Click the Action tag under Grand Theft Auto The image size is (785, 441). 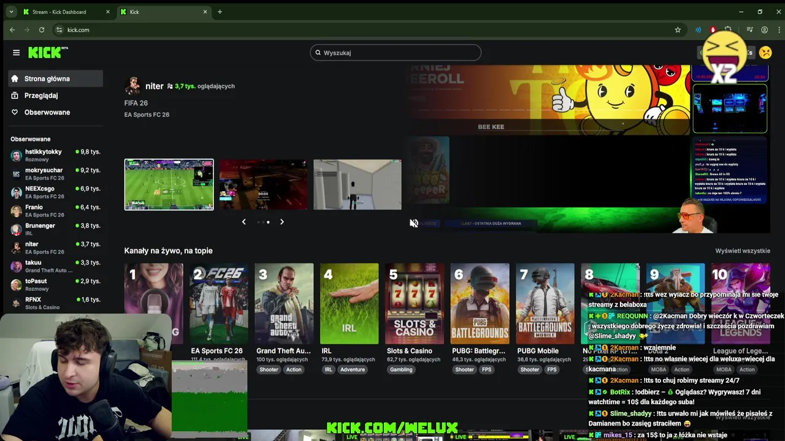pos(294,369)
